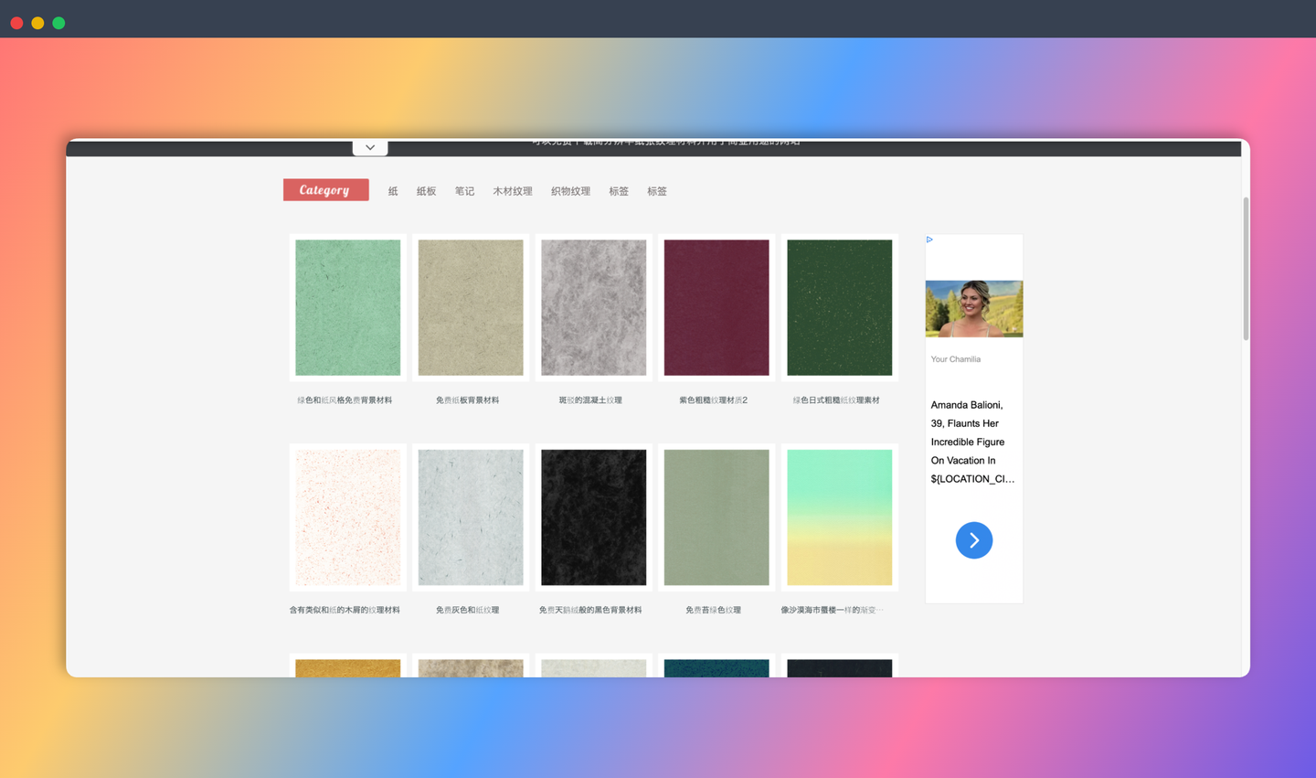
Task: Click the 绿色日式粗糙纸纹理素材 caption
Action: [x=836, y=400]
